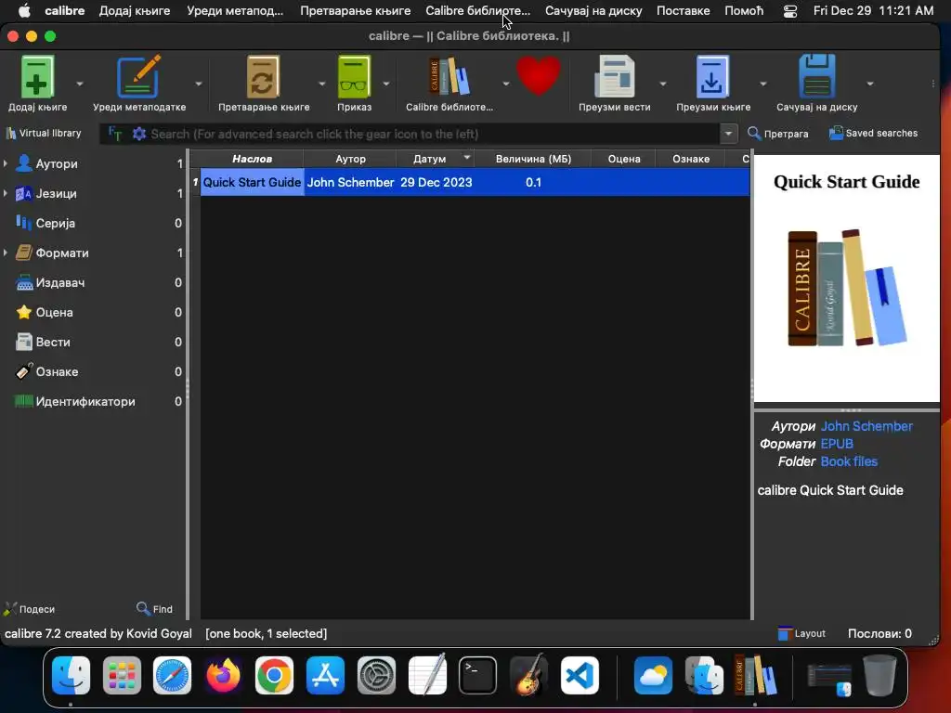Sort by Величина (МБ) column header

coord(532,159)
